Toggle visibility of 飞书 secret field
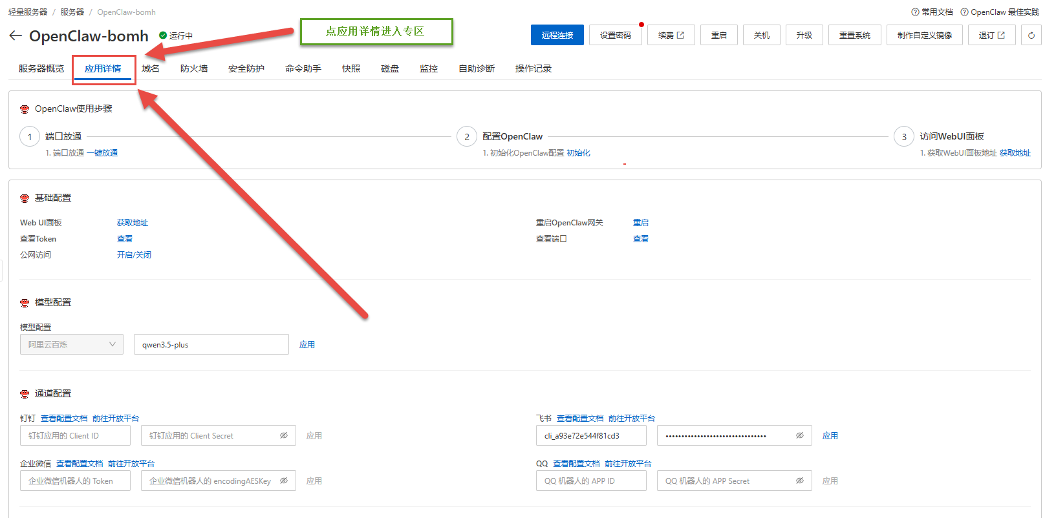The height and width of the screenshot is (518, 1056). click(799, 436)
